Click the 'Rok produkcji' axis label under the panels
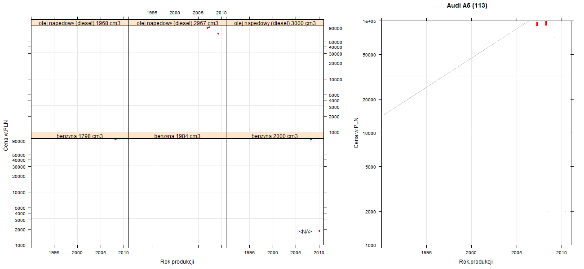Viewport: 584px width, 269px height. pos(177,262)
